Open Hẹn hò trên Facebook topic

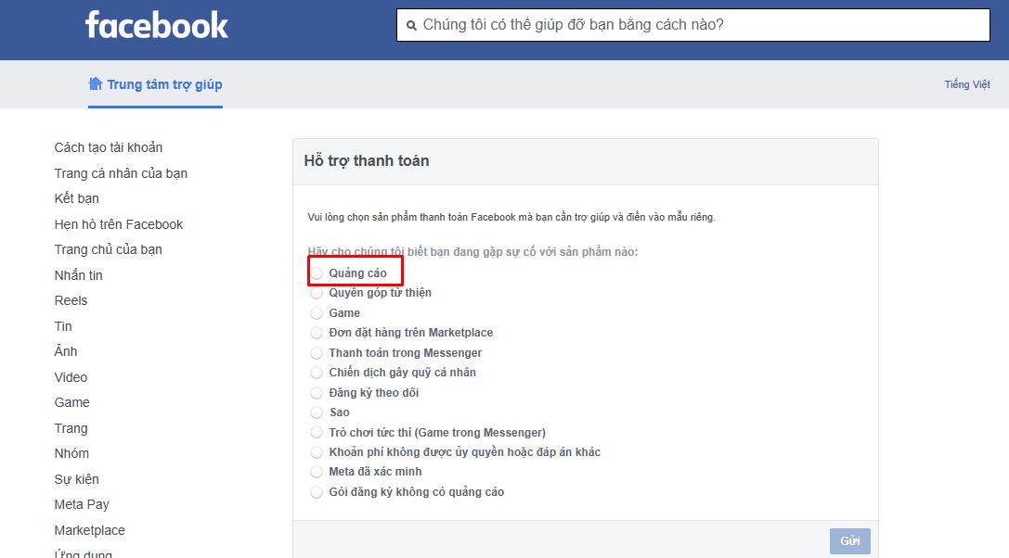119,224
